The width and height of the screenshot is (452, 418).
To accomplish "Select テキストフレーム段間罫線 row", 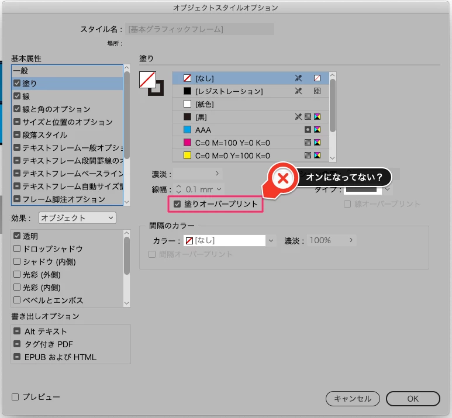I will click(67, 161).
